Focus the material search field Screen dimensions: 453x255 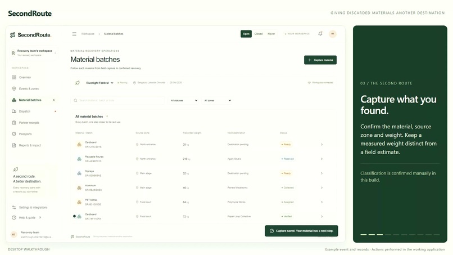click(x=118, y=100)
